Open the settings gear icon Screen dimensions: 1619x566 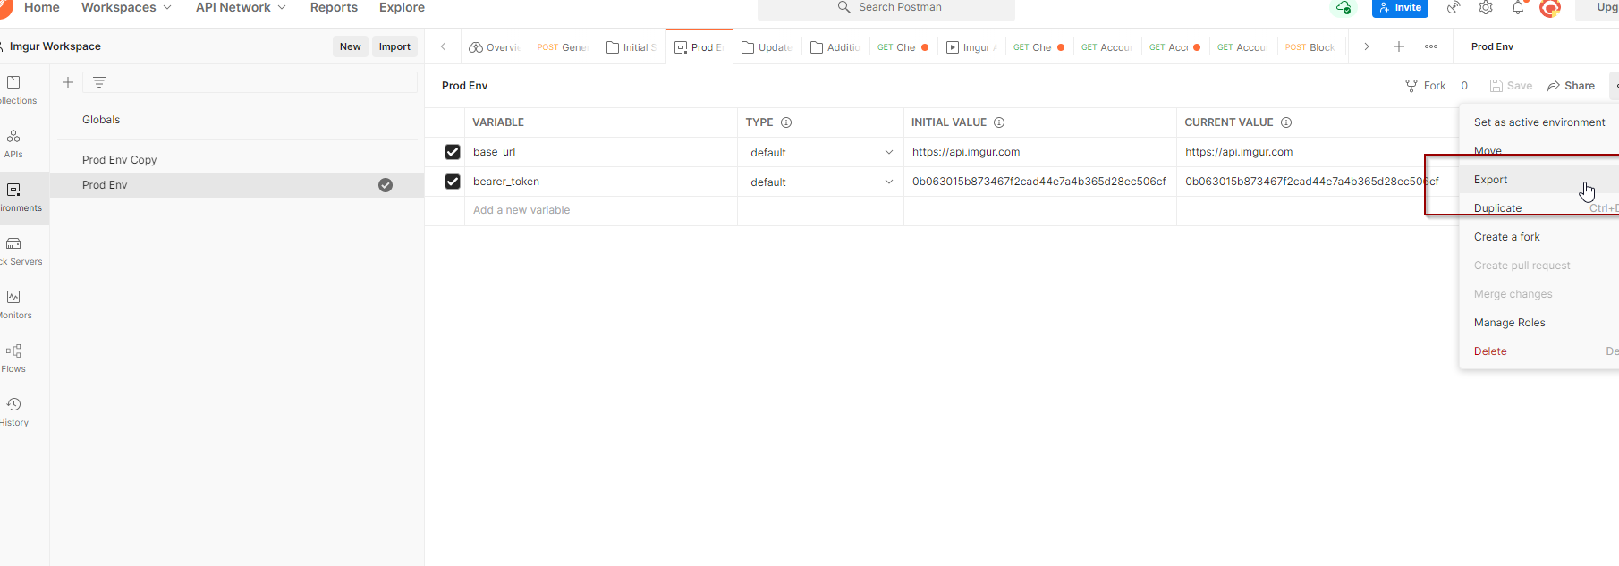1486,7
